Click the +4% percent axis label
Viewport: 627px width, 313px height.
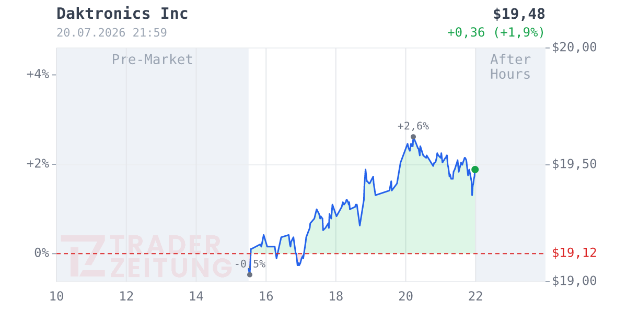tap(38, 74)
